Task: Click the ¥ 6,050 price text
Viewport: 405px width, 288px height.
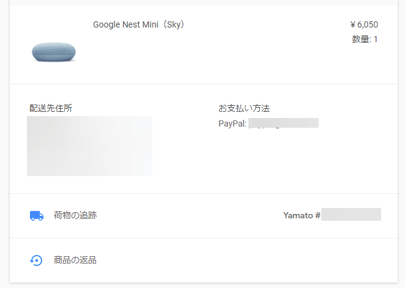Action: click(364, 24)
